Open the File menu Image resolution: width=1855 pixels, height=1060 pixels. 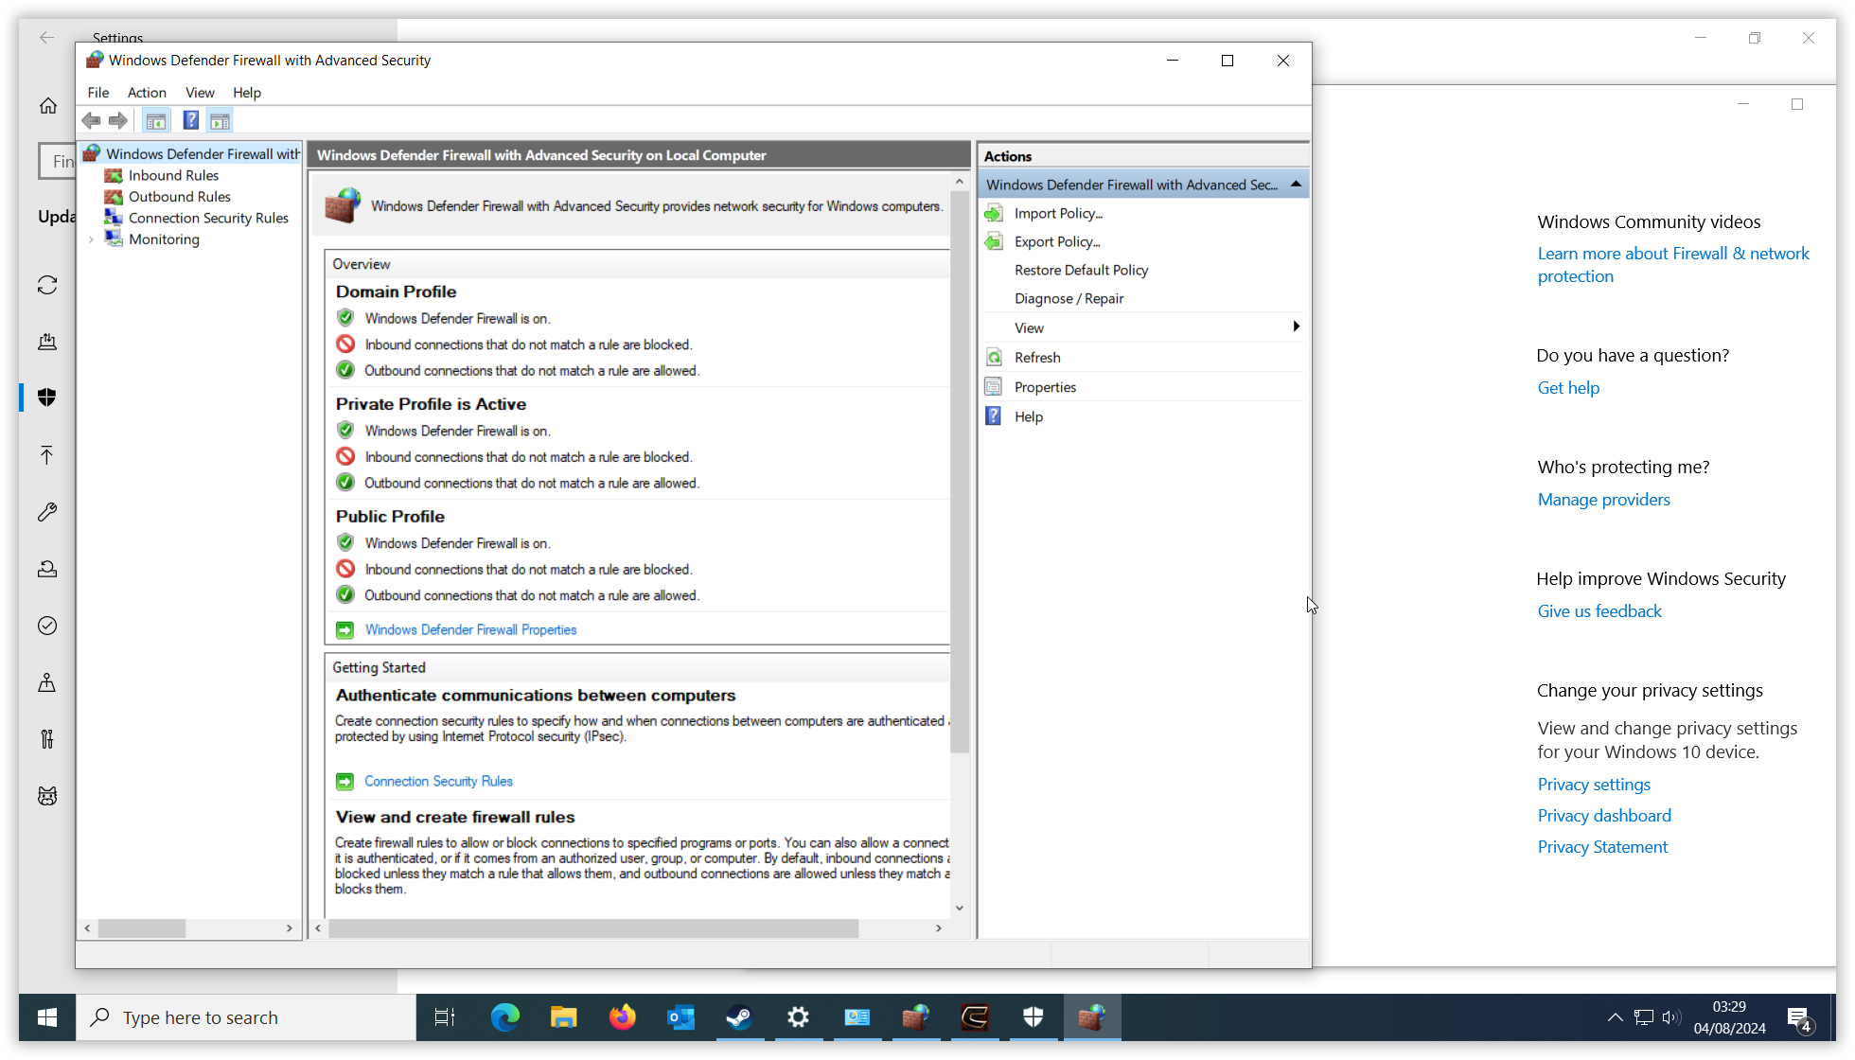click(98, 92)
